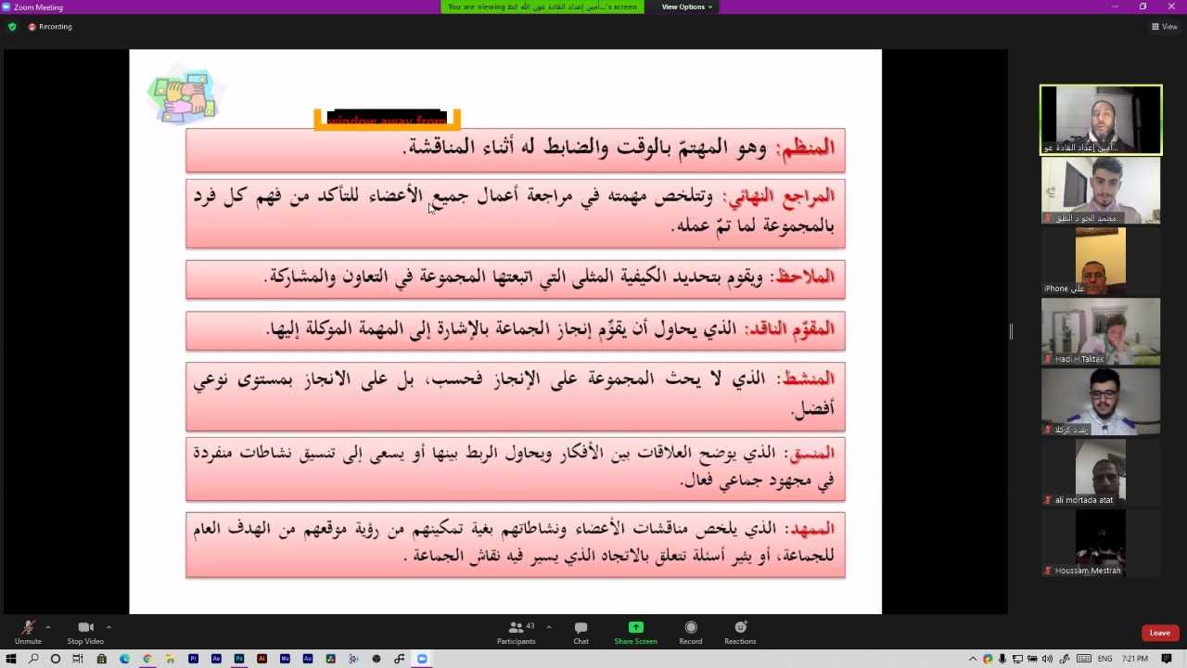Image resolution: width=1187 pixels, height=668 pixels.
Task: Open the Windows Start menu
Action: (10, 659)
